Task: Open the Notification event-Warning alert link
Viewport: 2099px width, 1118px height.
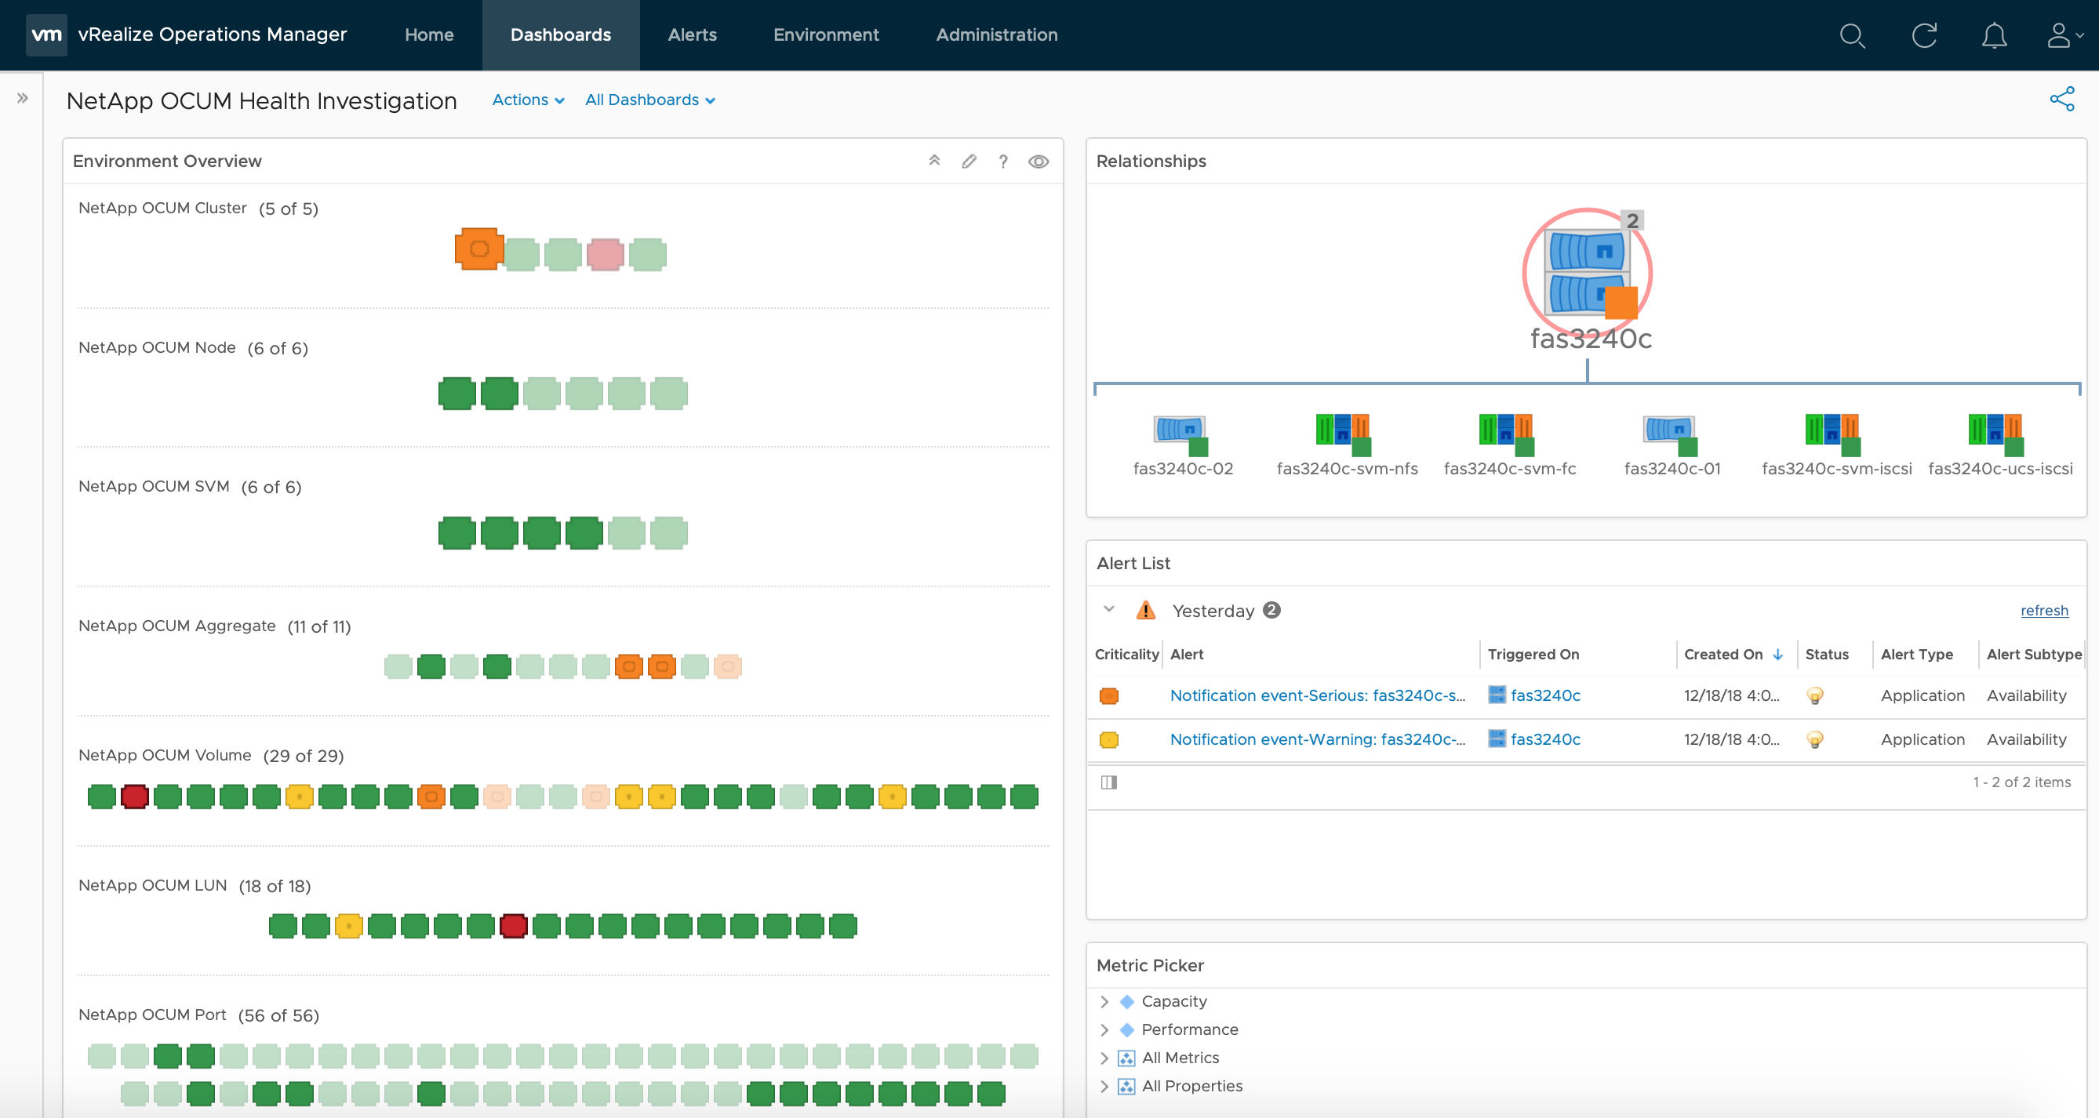Action: pyautogui.click(x=1318, y=739)
